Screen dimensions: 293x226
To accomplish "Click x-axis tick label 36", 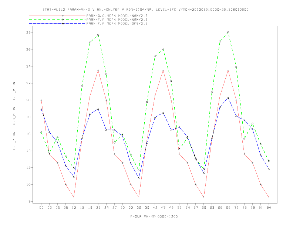I will click(139, 208).
